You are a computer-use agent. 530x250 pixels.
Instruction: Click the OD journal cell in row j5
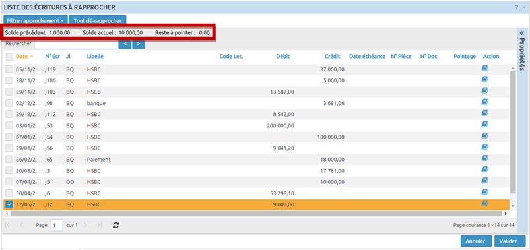(x=70, y=182)
